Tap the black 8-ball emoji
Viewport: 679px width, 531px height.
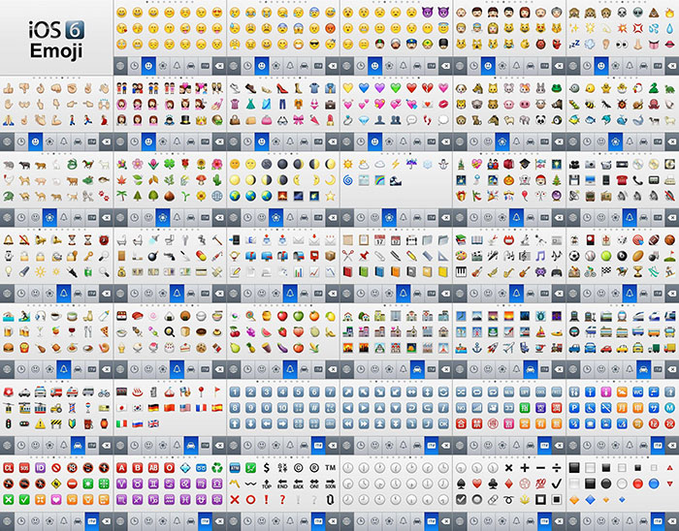pos(622,256)
